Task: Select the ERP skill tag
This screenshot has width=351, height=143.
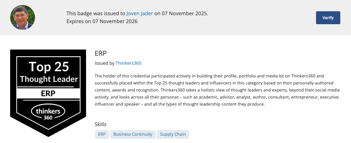Action: tap(102, 134)
